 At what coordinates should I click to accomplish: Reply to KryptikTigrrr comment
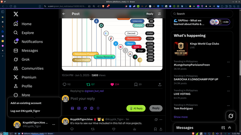(x=72, y=129)
